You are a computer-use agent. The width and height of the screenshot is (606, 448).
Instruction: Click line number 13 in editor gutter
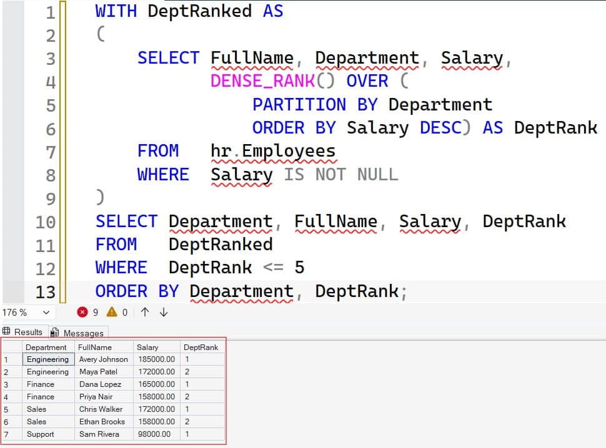(46, 292)
